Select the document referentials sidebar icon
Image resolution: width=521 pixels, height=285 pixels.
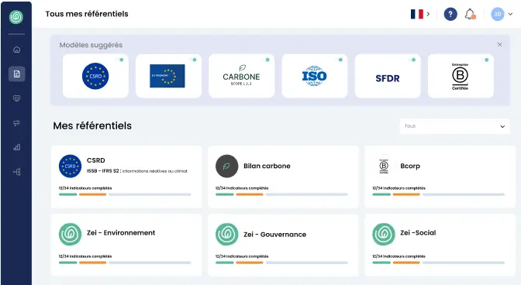click(16, 74)
